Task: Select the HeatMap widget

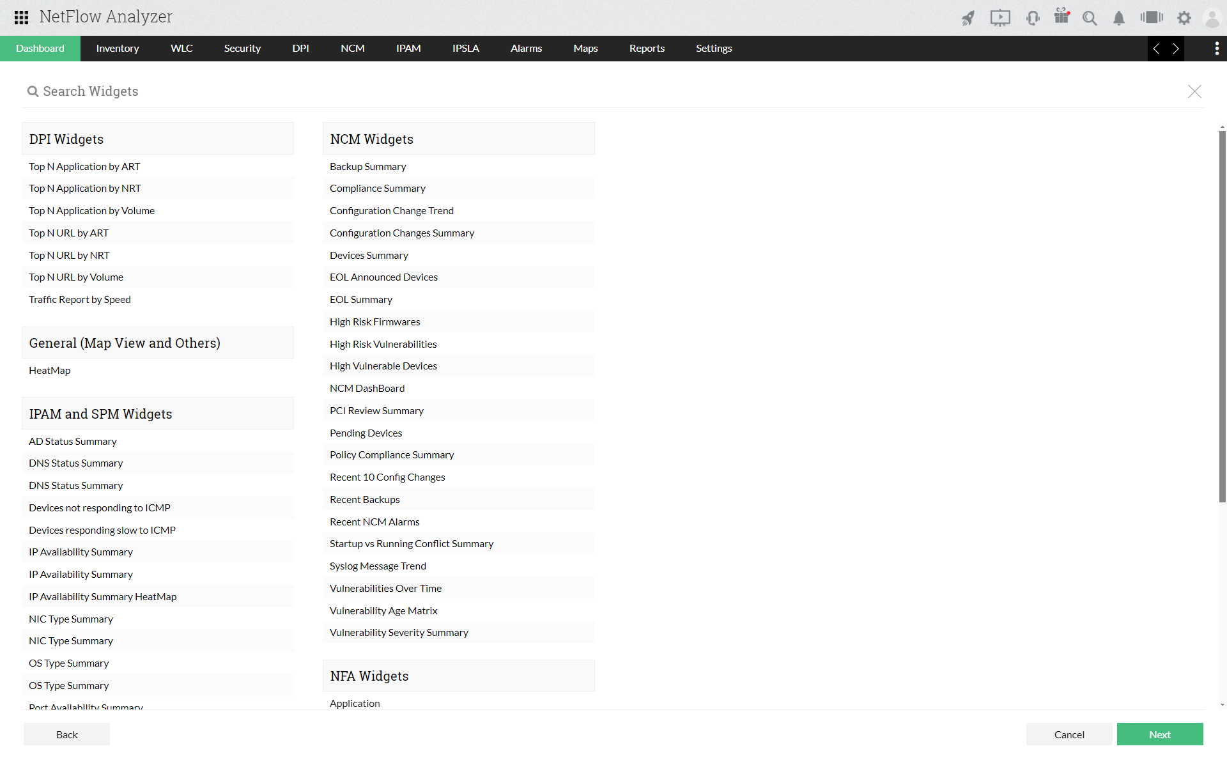Action: 50,371
